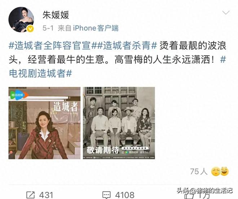Click the laughing emoji reaction
The image size is (238, 199).
pyautogui.click(x=225, y=171)
